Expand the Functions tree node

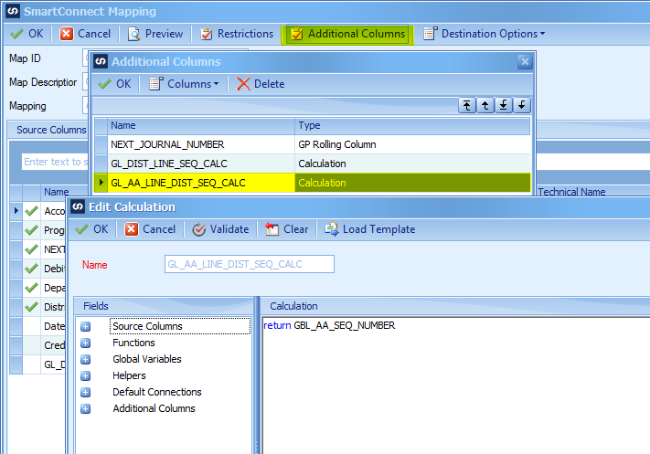click(85, 343)
